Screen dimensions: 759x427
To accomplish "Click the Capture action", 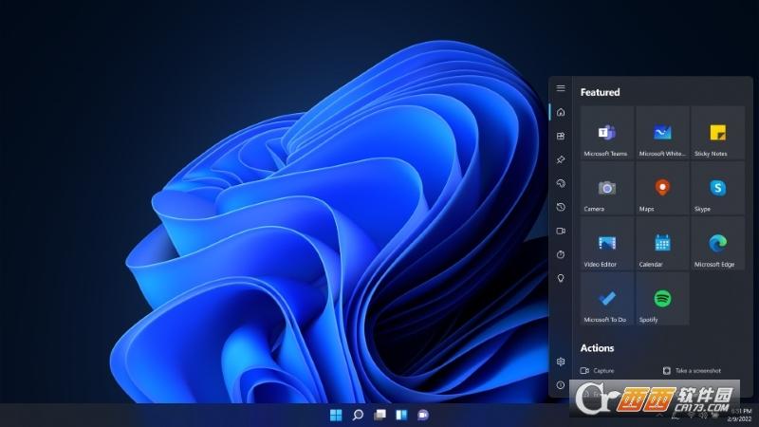I will pos(598,371).
